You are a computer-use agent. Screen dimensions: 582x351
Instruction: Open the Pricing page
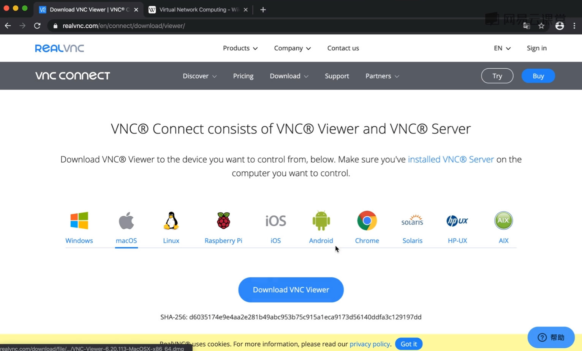pyautogui.click(x=243, y=76)
